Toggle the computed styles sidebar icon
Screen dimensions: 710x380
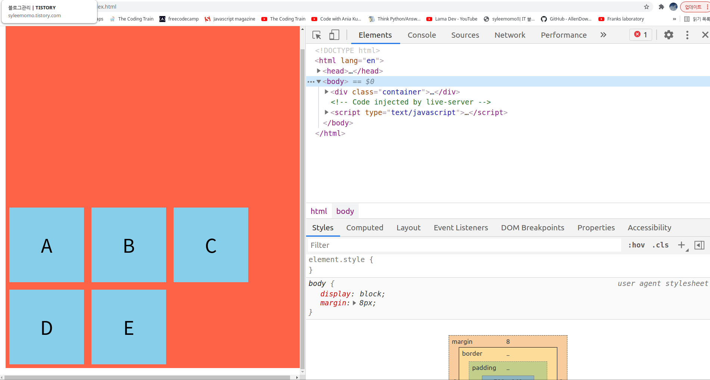click(699, 245)
